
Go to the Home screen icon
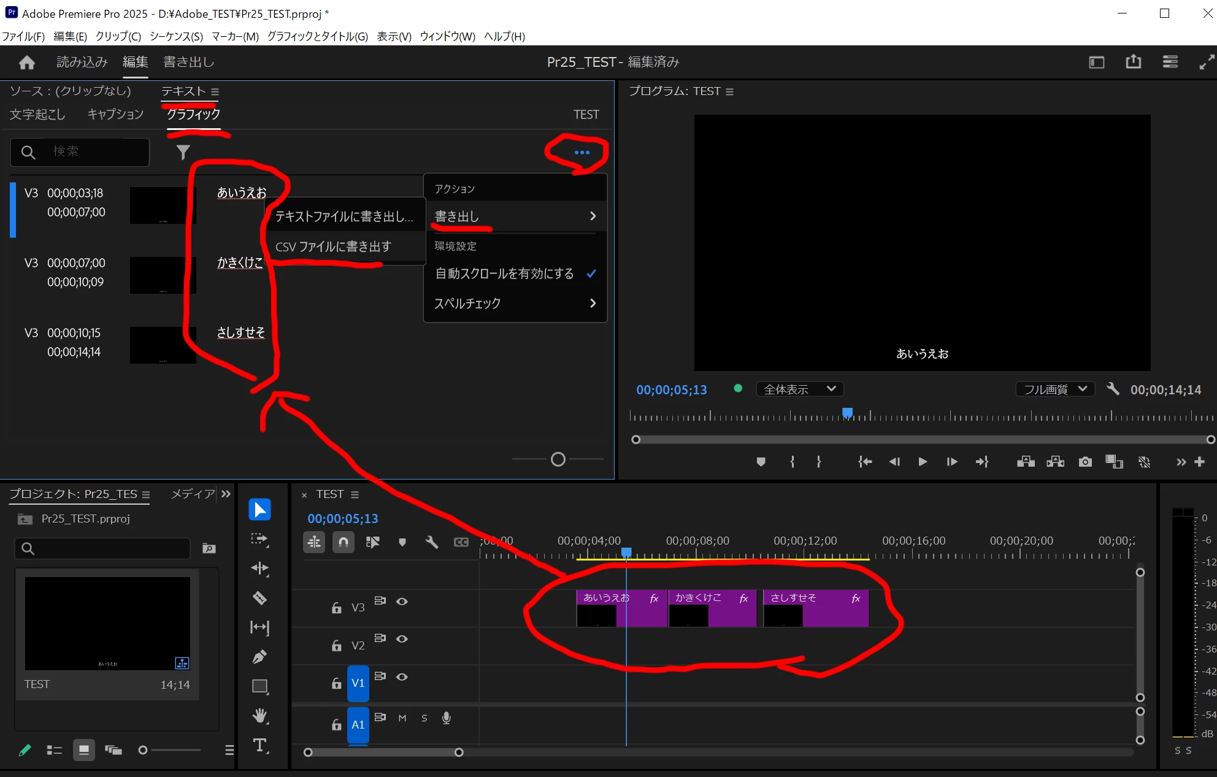pyautogui.click(x=27, y=62)
